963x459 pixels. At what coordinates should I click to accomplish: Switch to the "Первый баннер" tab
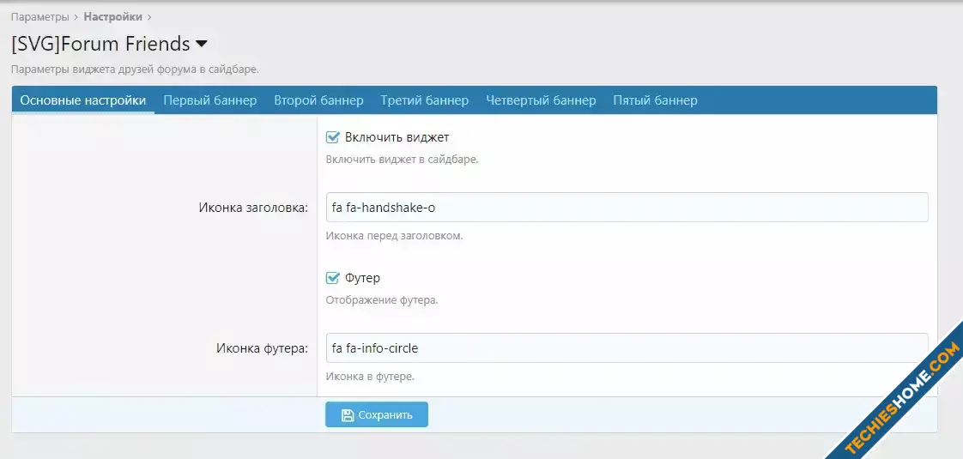(x=210, y=100)
